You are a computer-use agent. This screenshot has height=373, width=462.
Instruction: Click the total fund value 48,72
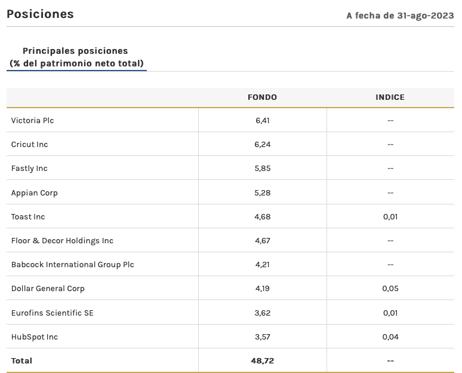click(262, 360)
